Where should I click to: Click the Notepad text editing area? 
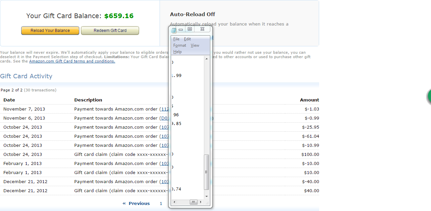(x=187, y=128)
